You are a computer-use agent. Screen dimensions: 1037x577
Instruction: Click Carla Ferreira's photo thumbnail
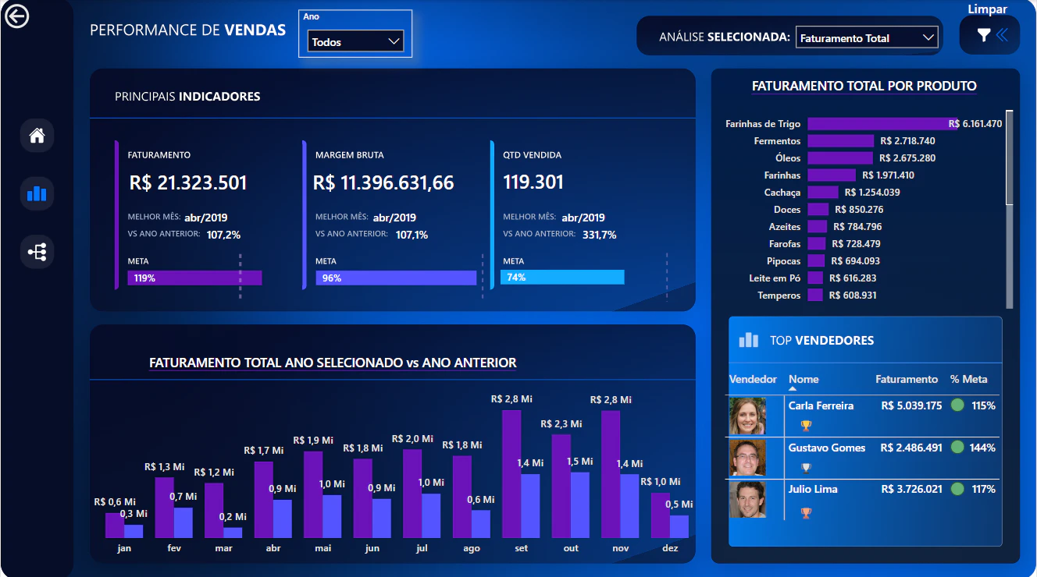[747, 416]
